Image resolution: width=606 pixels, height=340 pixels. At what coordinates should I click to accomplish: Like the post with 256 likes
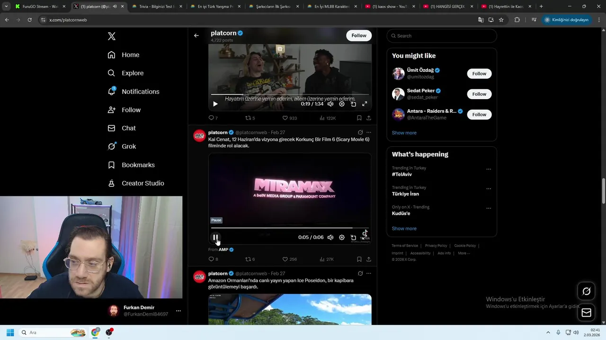(289, 259)
